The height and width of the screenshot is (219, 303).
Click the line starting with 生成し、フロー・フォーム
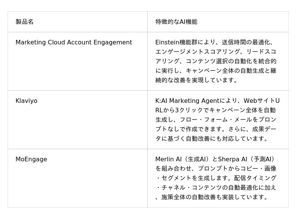[216, 120]
